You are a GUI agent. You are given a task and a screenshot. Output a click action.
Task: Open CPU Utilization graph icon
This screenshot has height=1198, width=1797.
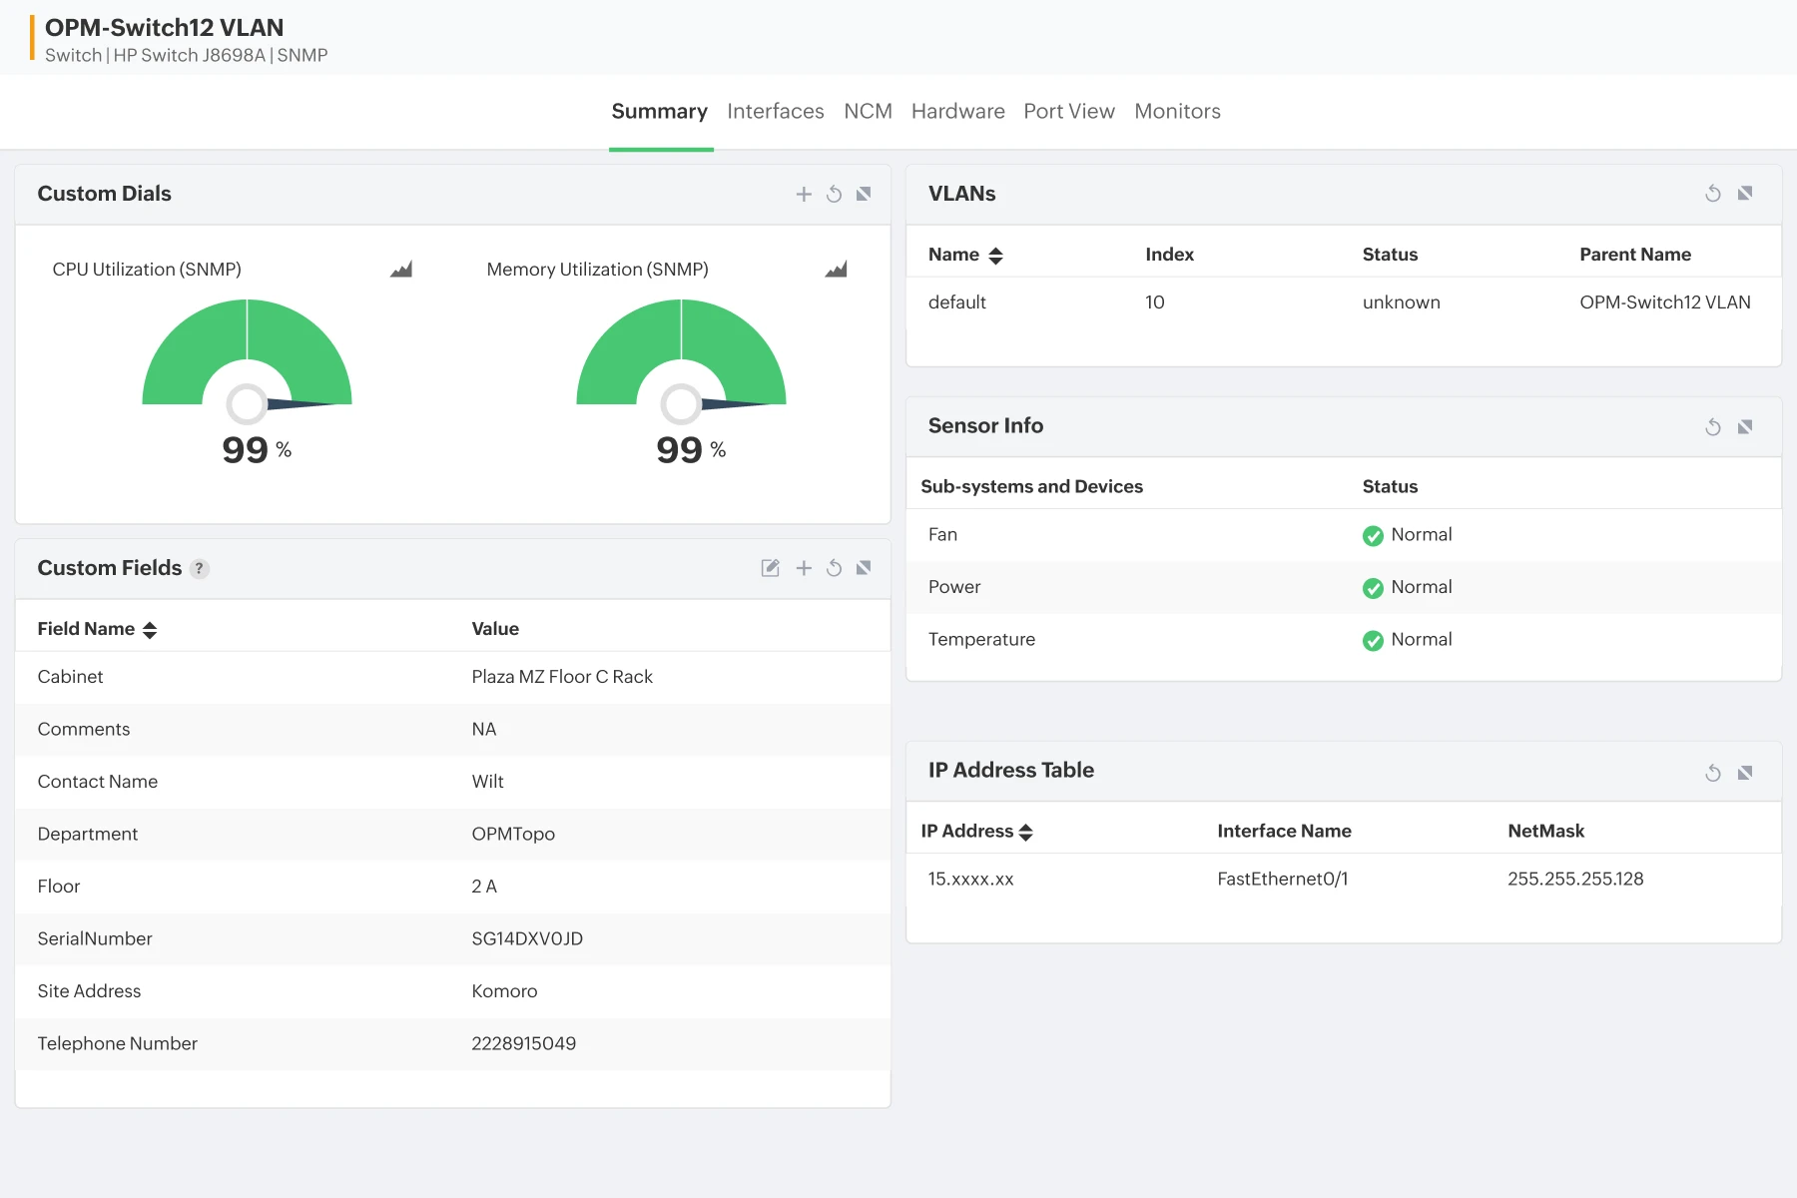coord(401,270)
